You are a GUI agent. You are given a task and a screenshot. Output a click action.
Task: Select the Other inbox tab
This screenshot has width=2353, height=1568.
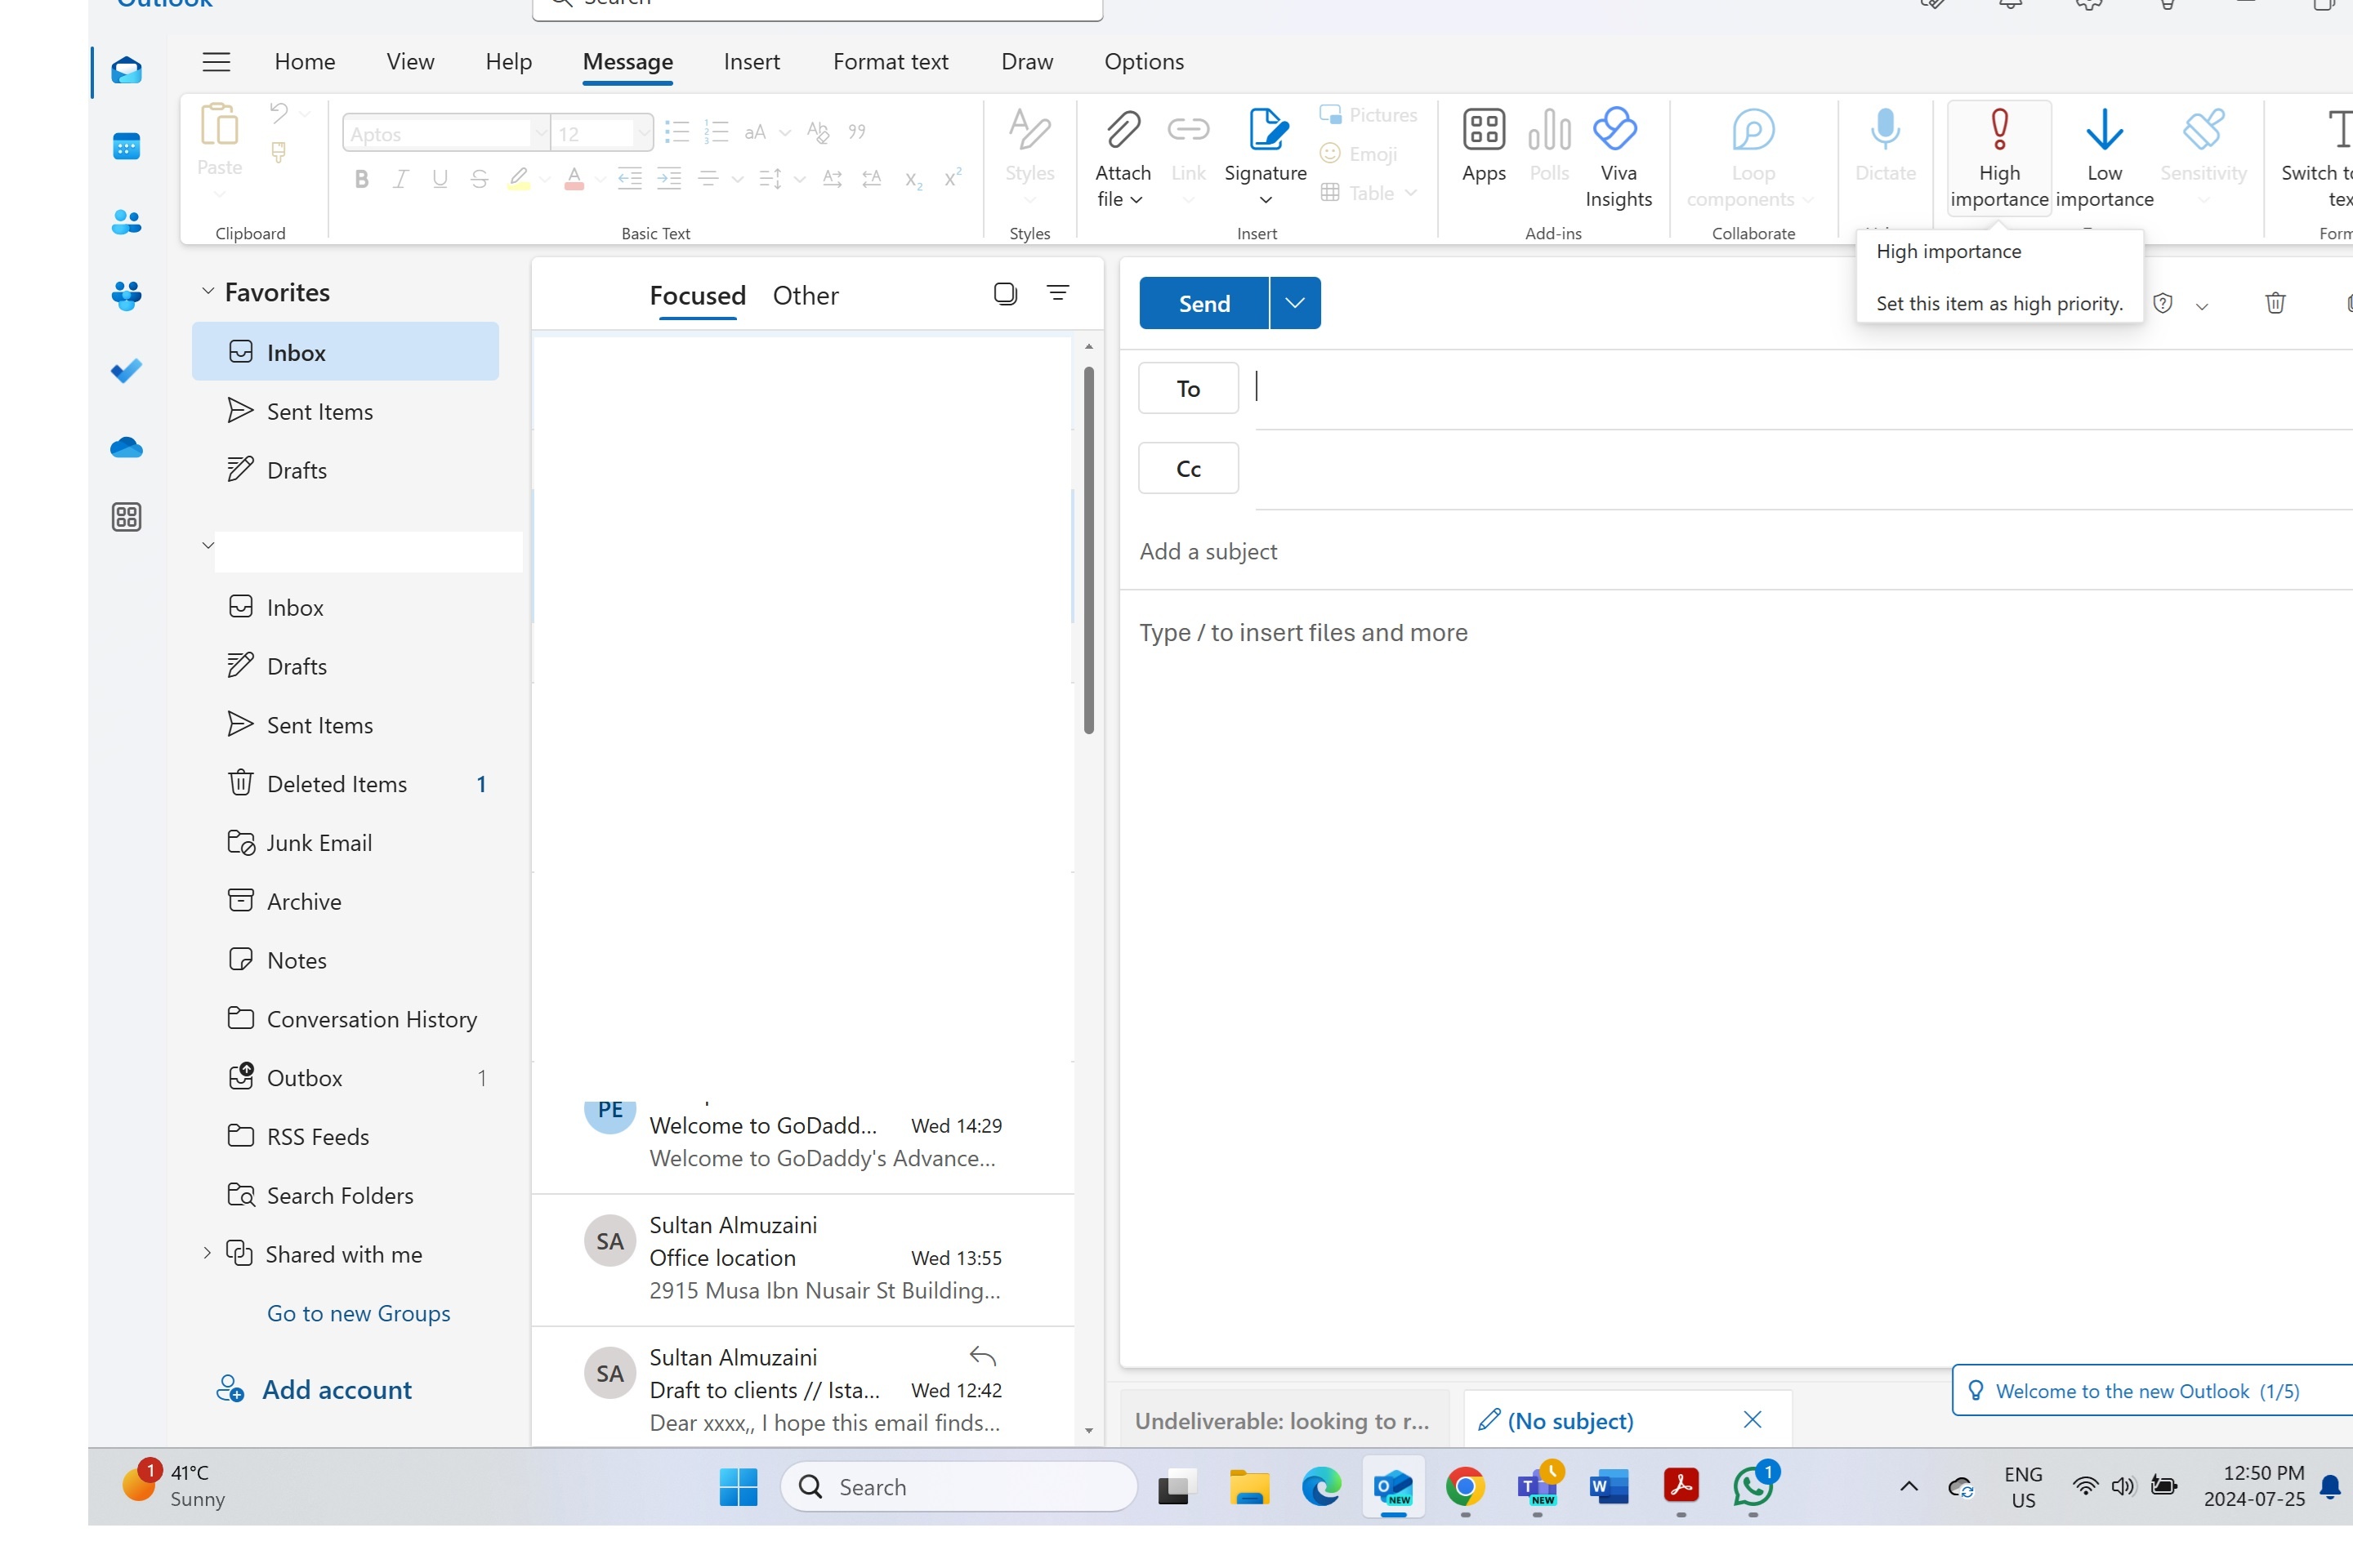click(x=806, y=295)
